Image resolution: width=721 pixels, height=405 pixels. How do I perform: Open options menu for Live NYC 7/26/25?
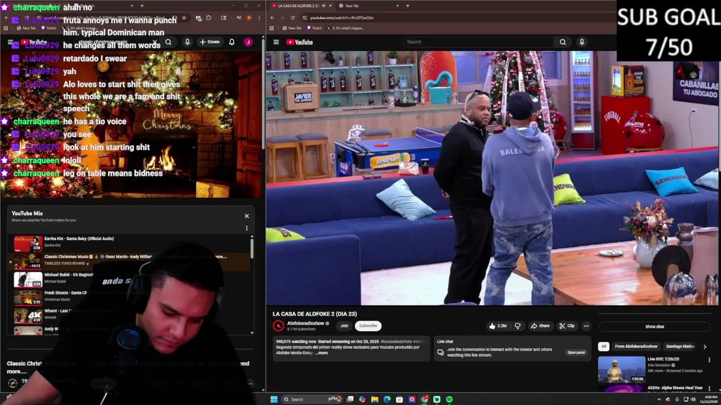pos(709,360)
